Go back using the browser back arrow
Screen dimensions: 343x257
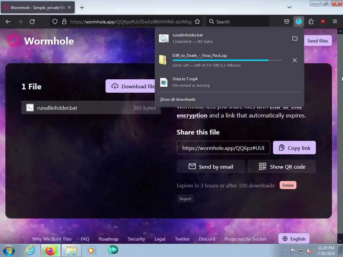click(8, 22)
